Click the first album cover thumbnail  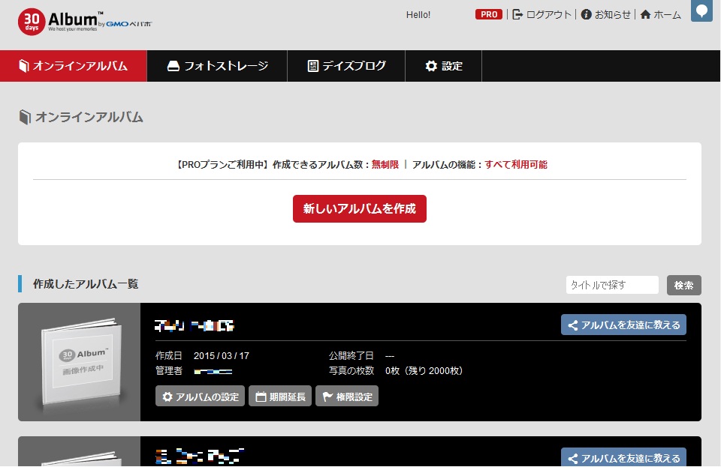pos(79,362)
